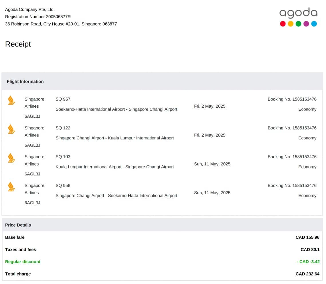Click the Registration Number 200506877R text
Viewport: 326px width, 284px height.
click(x=38, y=17)
